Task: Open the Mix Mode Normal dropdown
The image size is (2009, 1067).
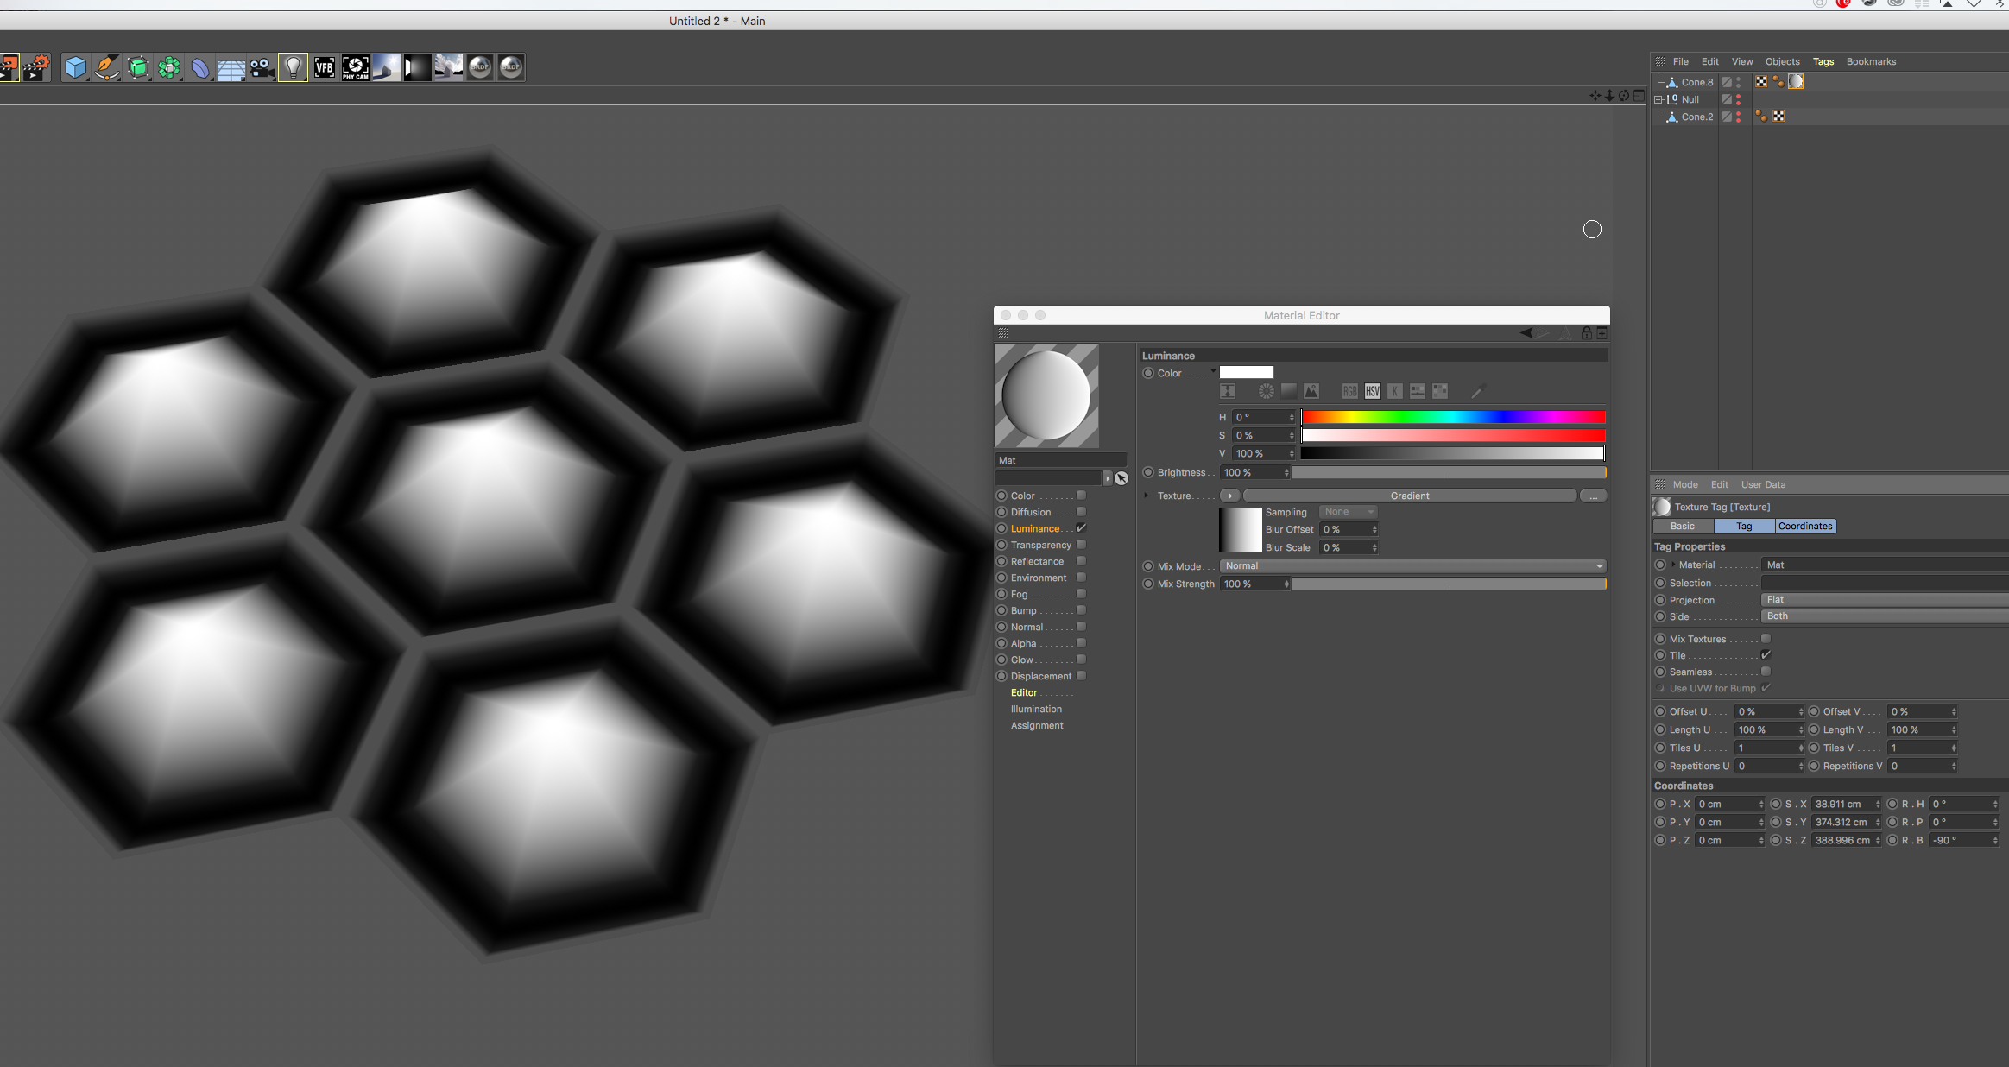Action: tap(1412, 566)
